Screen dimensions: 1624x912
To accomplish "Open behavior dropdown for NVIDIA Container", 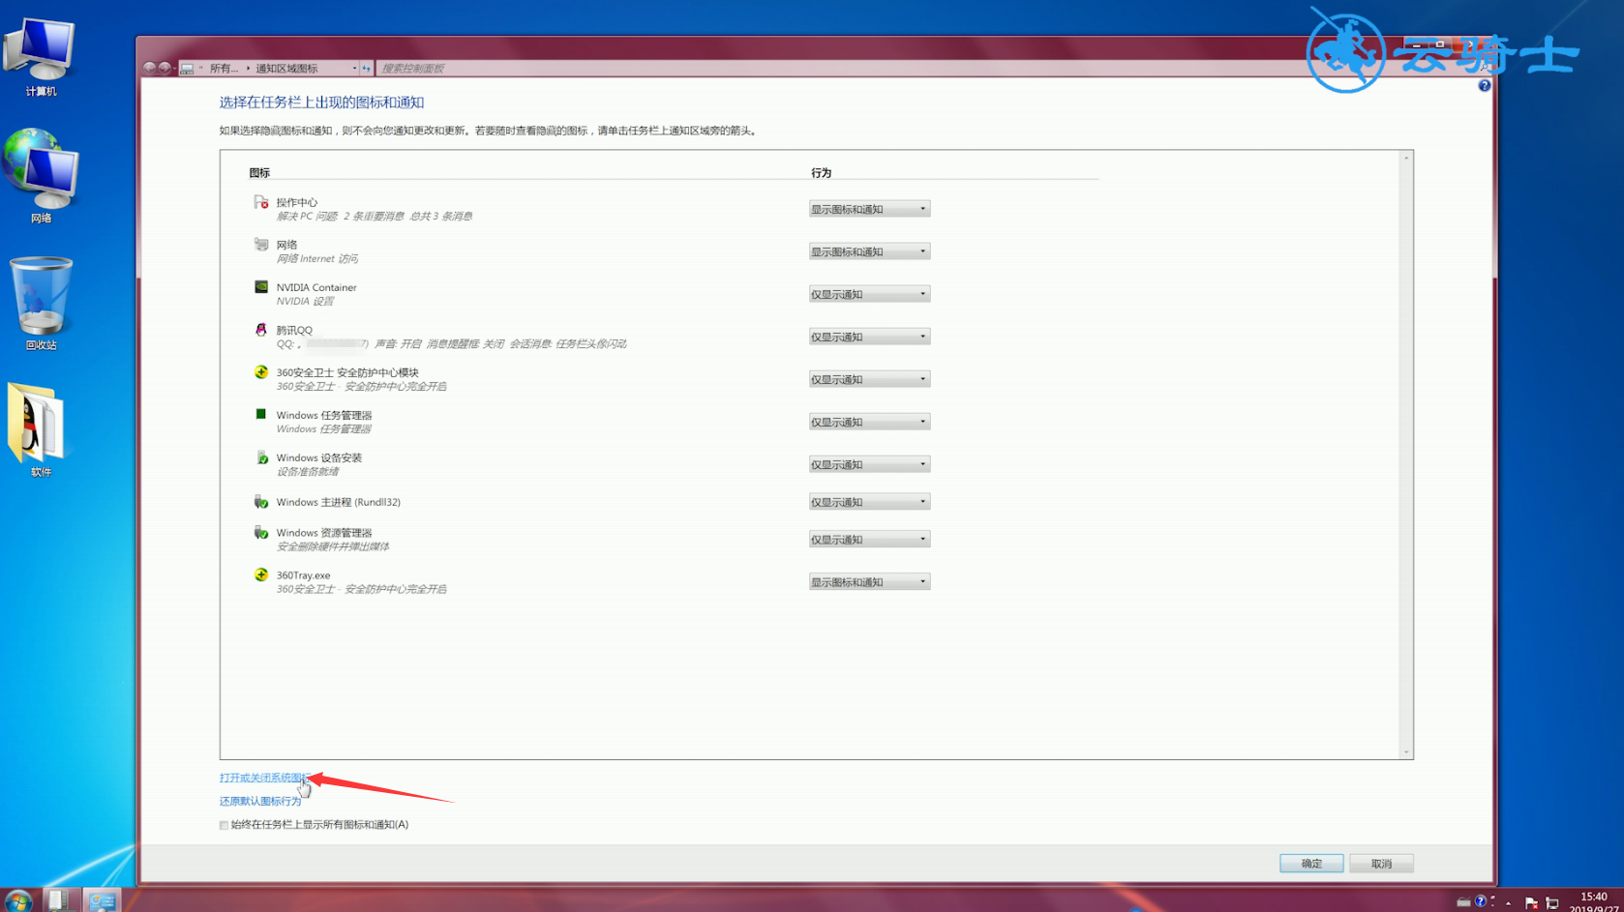I will [x=869, y=294].
